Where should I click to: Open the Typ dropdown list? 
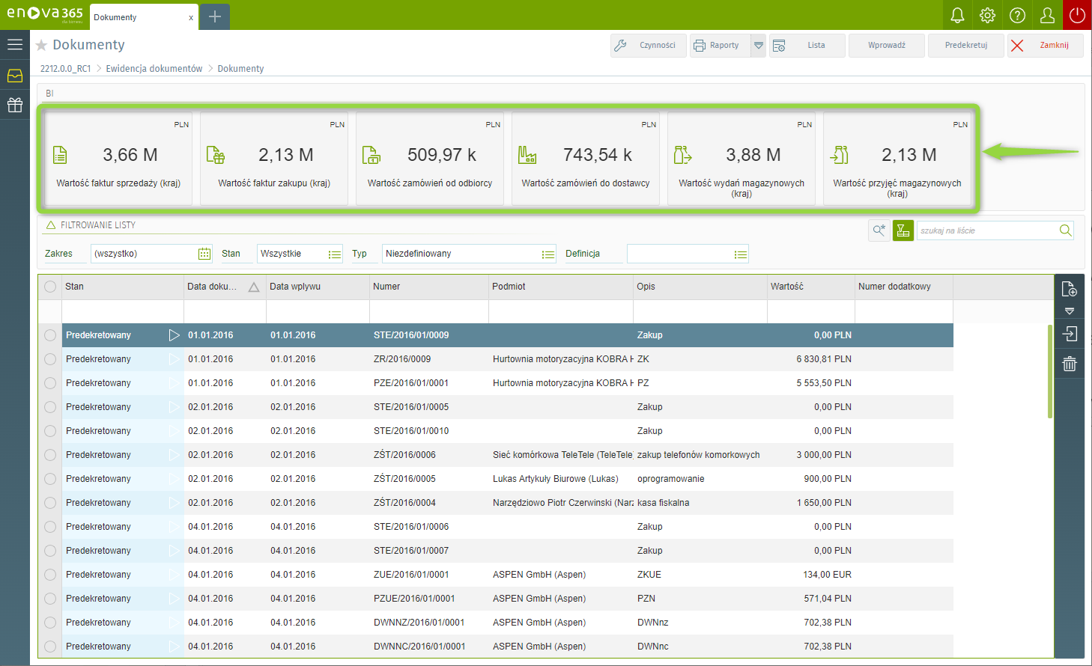[x=548, y=254]
